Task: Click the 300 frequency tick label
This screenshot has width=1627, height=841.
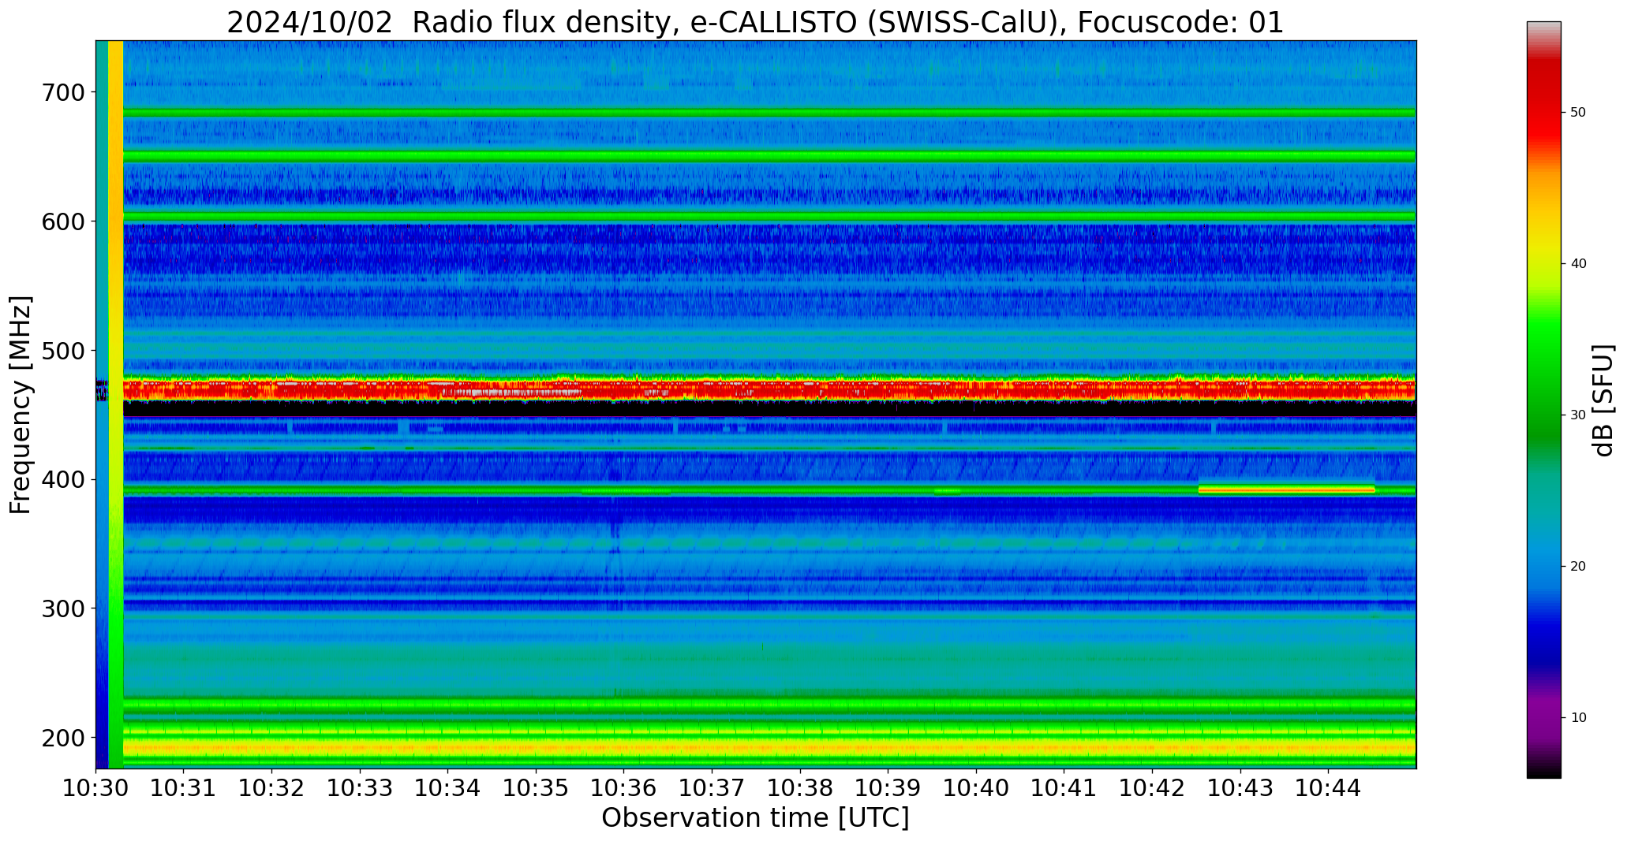Action: tap(62, 608)
